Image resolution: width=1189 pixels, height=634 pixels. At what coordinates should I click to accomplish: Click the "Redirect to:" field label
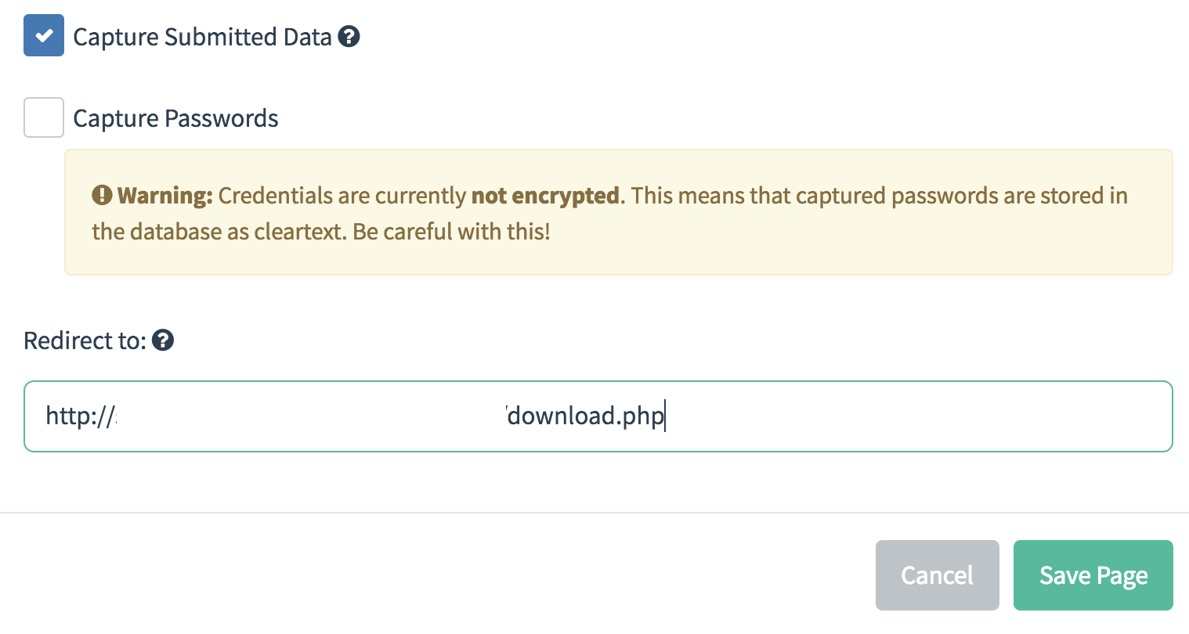[85, 340]
